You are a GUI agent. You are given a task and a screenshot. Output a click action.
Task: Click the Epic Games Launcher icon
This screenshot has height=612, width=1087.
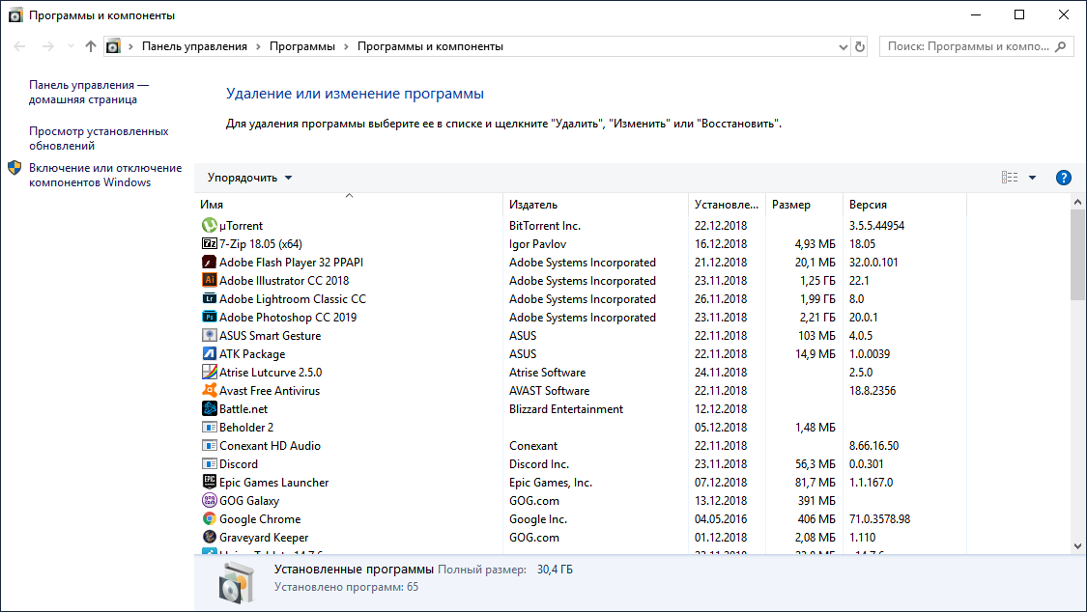[x=209, y=482]
